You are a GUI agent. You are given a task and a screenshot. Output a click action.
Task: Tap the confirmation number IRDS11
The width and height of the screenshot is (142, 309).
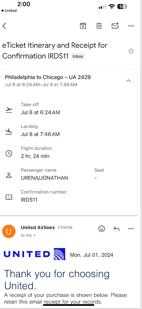tap(29, 200)
